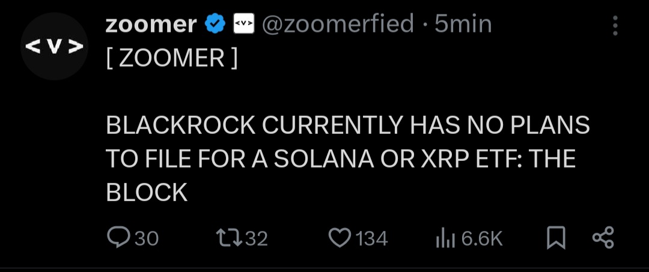Click the BLACKROCK post body text
The height and width of the screenshot is (272, 649).
pyautogui.click(x=348, y=159)
